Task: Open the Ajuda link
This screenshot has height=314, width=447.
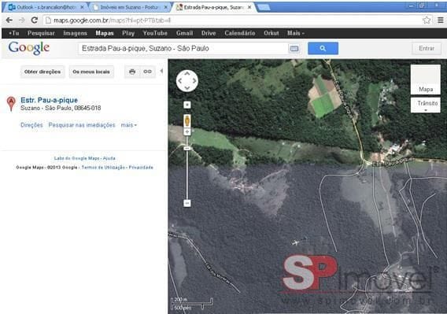Action: click(109, 158)
